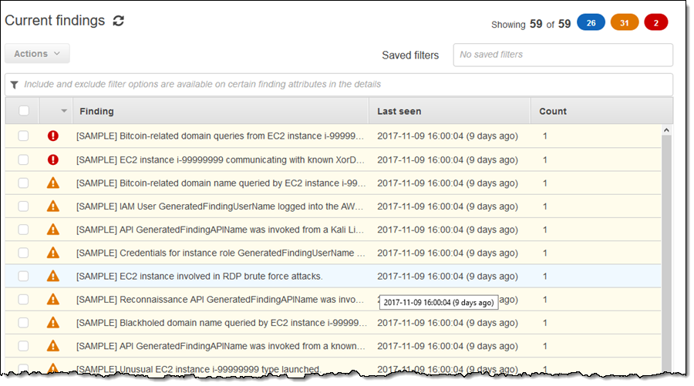Click warning icon for Reconnaissance API finding
The width and height of the screenshot is (694, 386).
[x=52, y=299]
